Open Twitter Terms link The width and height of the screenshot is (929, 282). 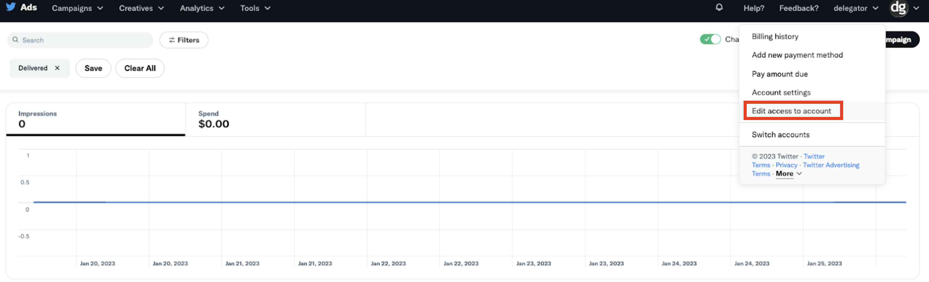(814, 156)
